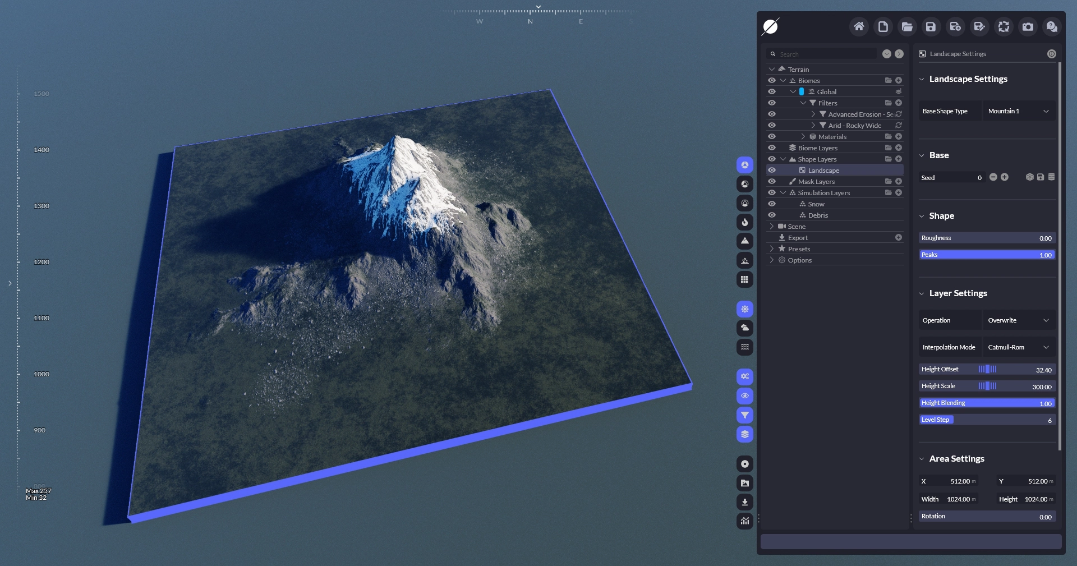Randomize seed using the dice icon

1029,177
